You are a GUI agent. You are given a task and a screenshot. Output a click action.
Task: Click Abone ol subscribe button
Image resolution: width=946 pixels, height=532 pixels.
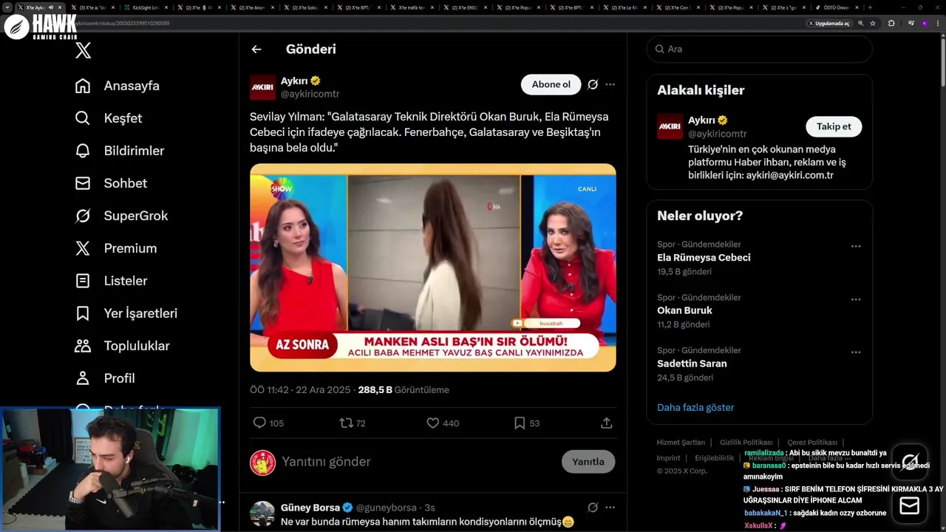click(x=551, y=84)
